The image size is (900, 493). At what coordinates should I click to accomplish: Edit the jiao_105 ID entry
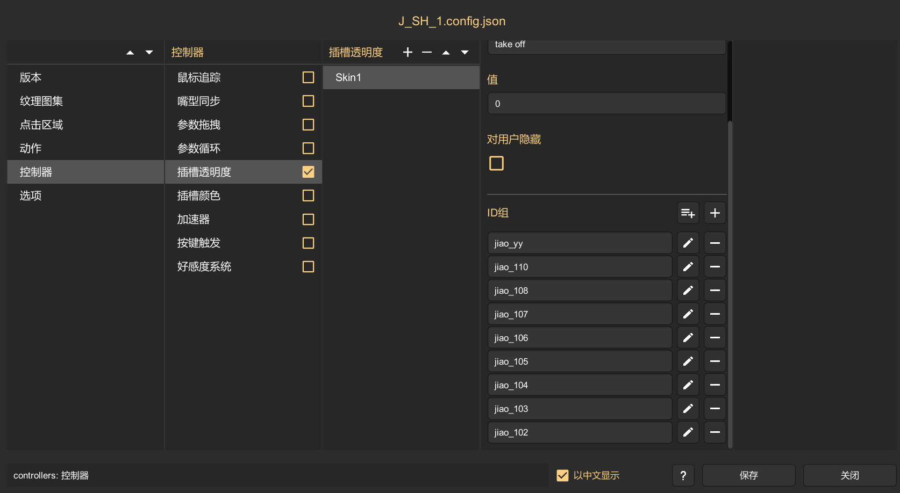[688, 361]
